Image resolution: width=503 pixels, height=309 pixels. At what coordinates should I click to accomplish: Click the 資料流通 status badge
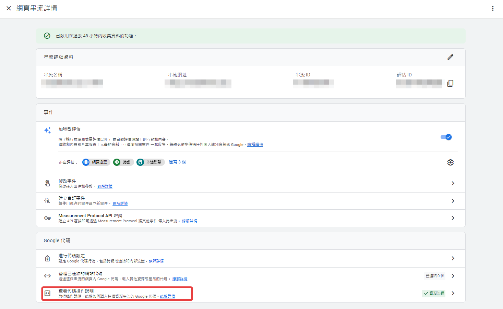434,293
